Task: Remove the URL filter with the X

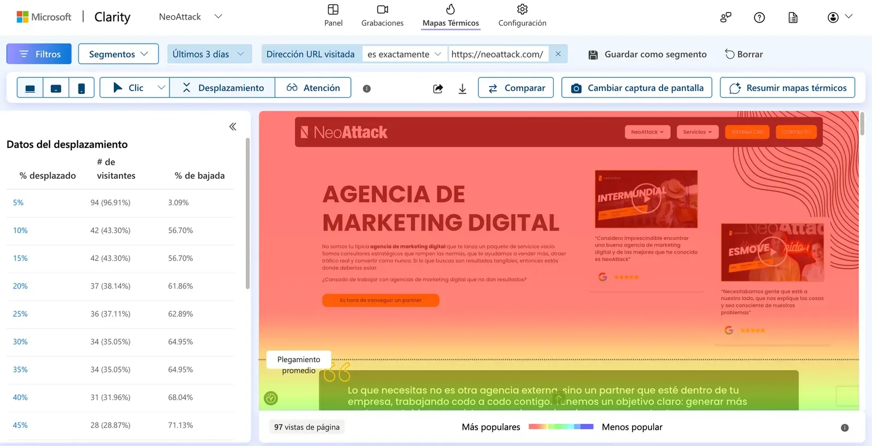Action: click(x=558, y=54)
